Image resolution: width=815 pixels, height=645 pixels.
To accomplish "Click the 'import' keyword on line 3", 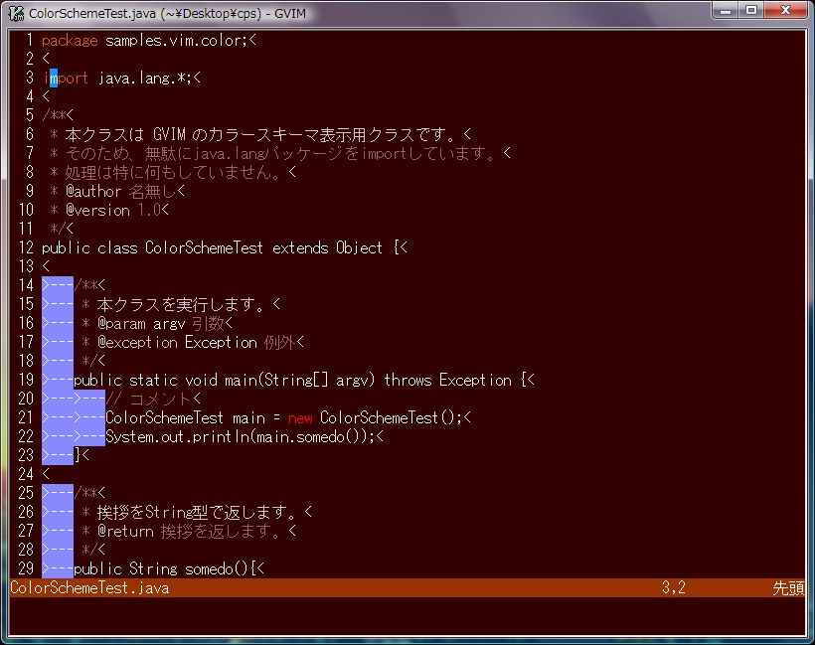I will tap(66, 79).
